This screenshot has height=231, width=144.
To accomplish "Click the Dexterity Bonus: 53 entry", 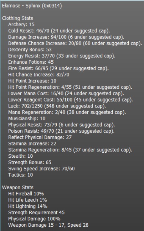I will 30,50.
